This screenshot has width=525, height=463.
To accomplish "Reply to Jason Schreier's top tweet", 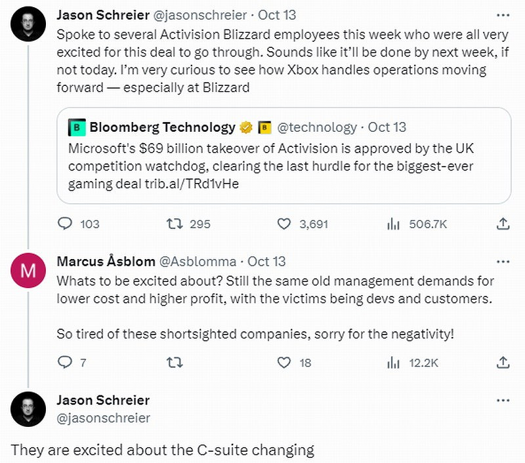I will click(x=66, y=224).
